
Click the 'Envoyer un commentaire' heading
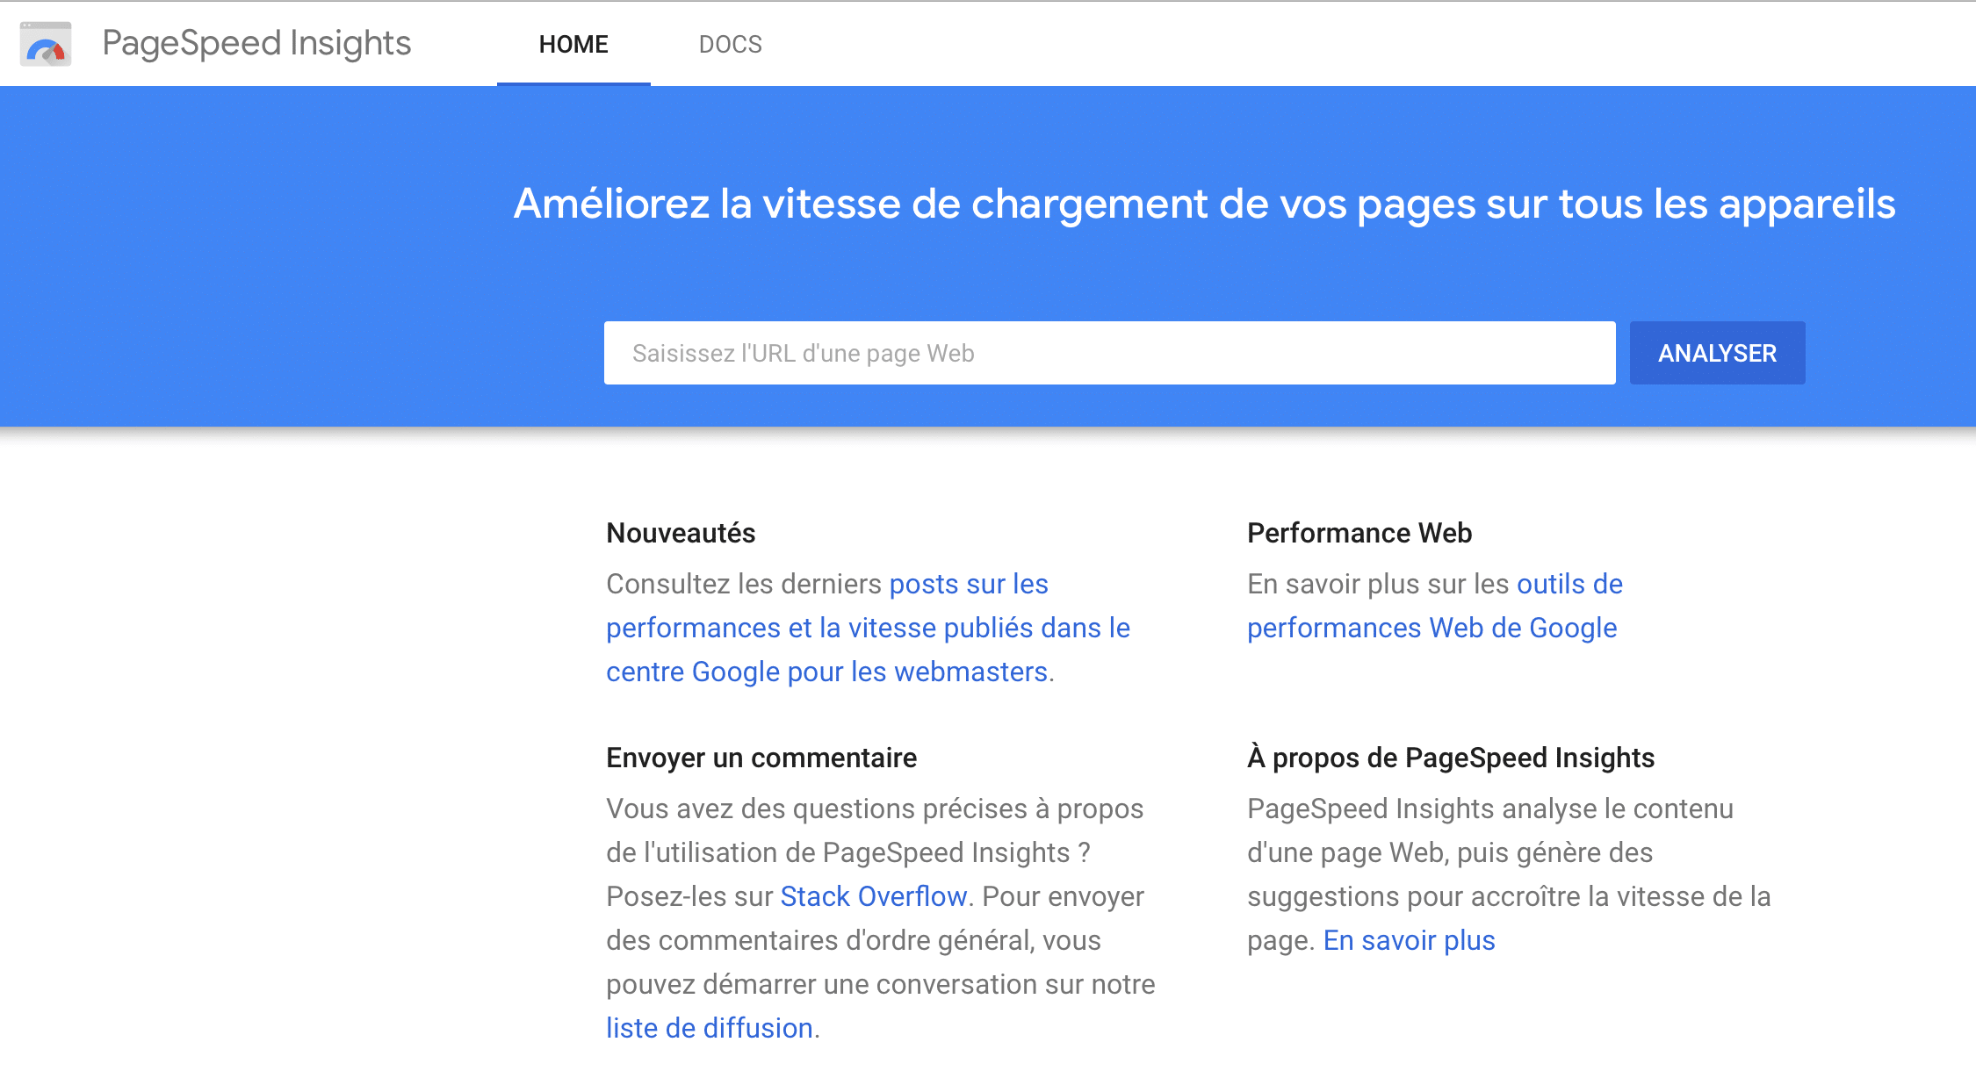tap(761, 758)
